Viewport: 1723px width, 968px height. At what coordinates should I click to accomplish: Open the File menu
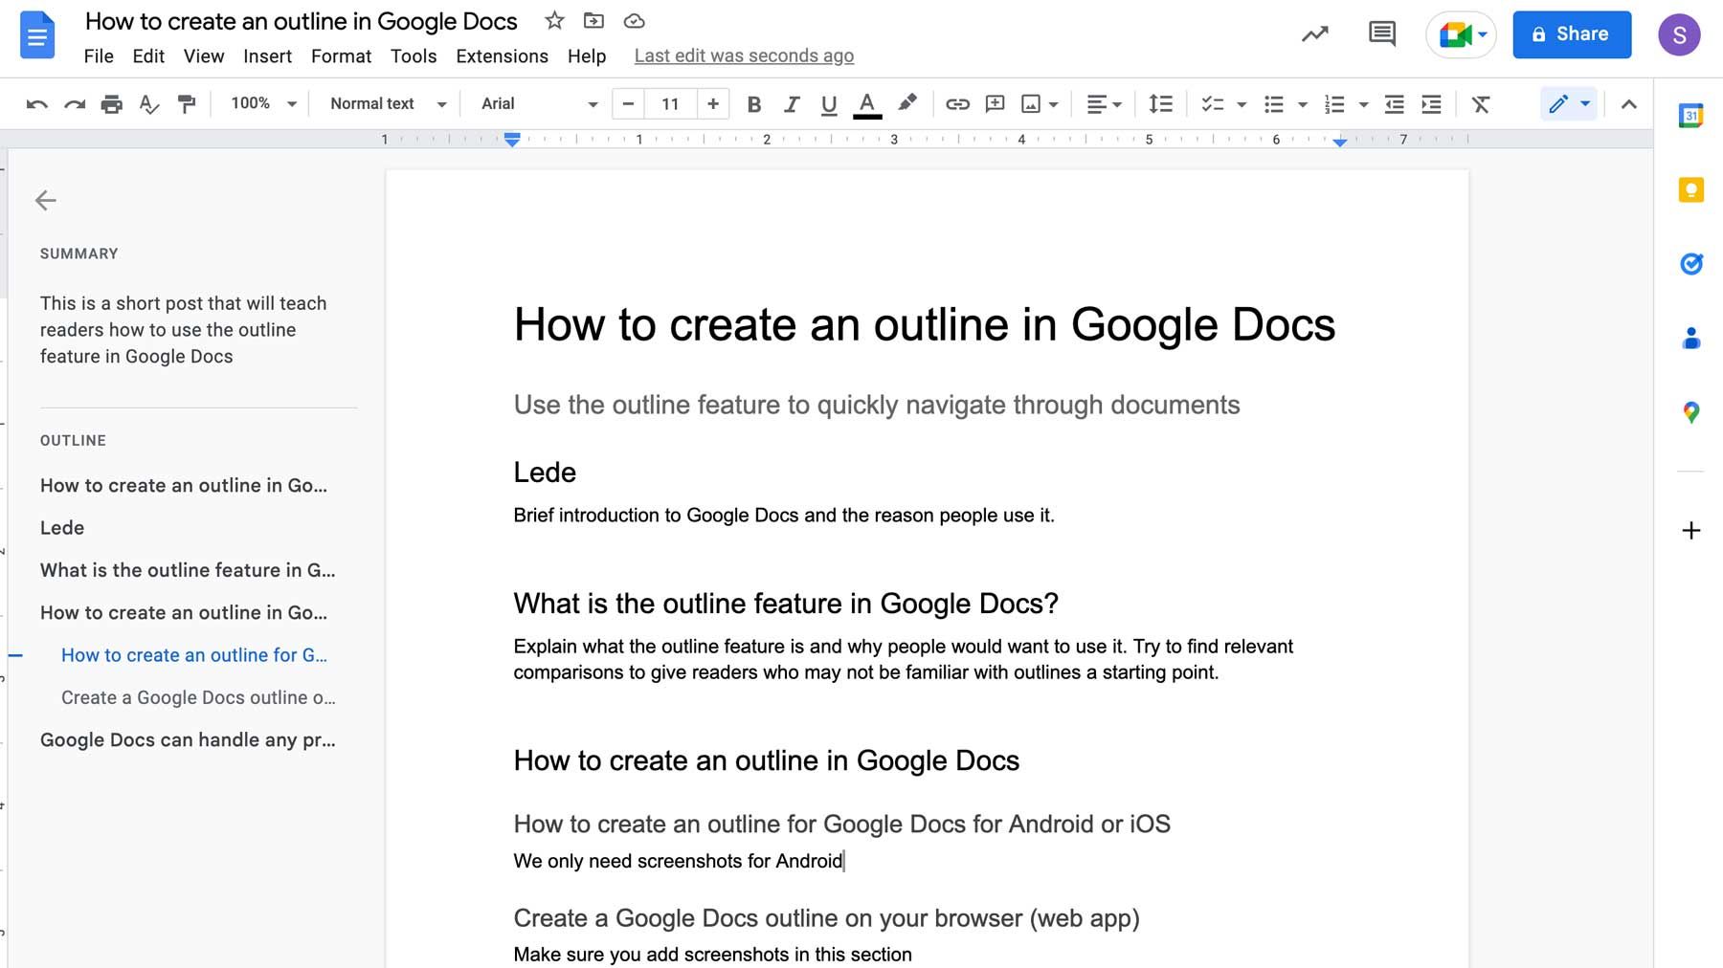[99, 55]
